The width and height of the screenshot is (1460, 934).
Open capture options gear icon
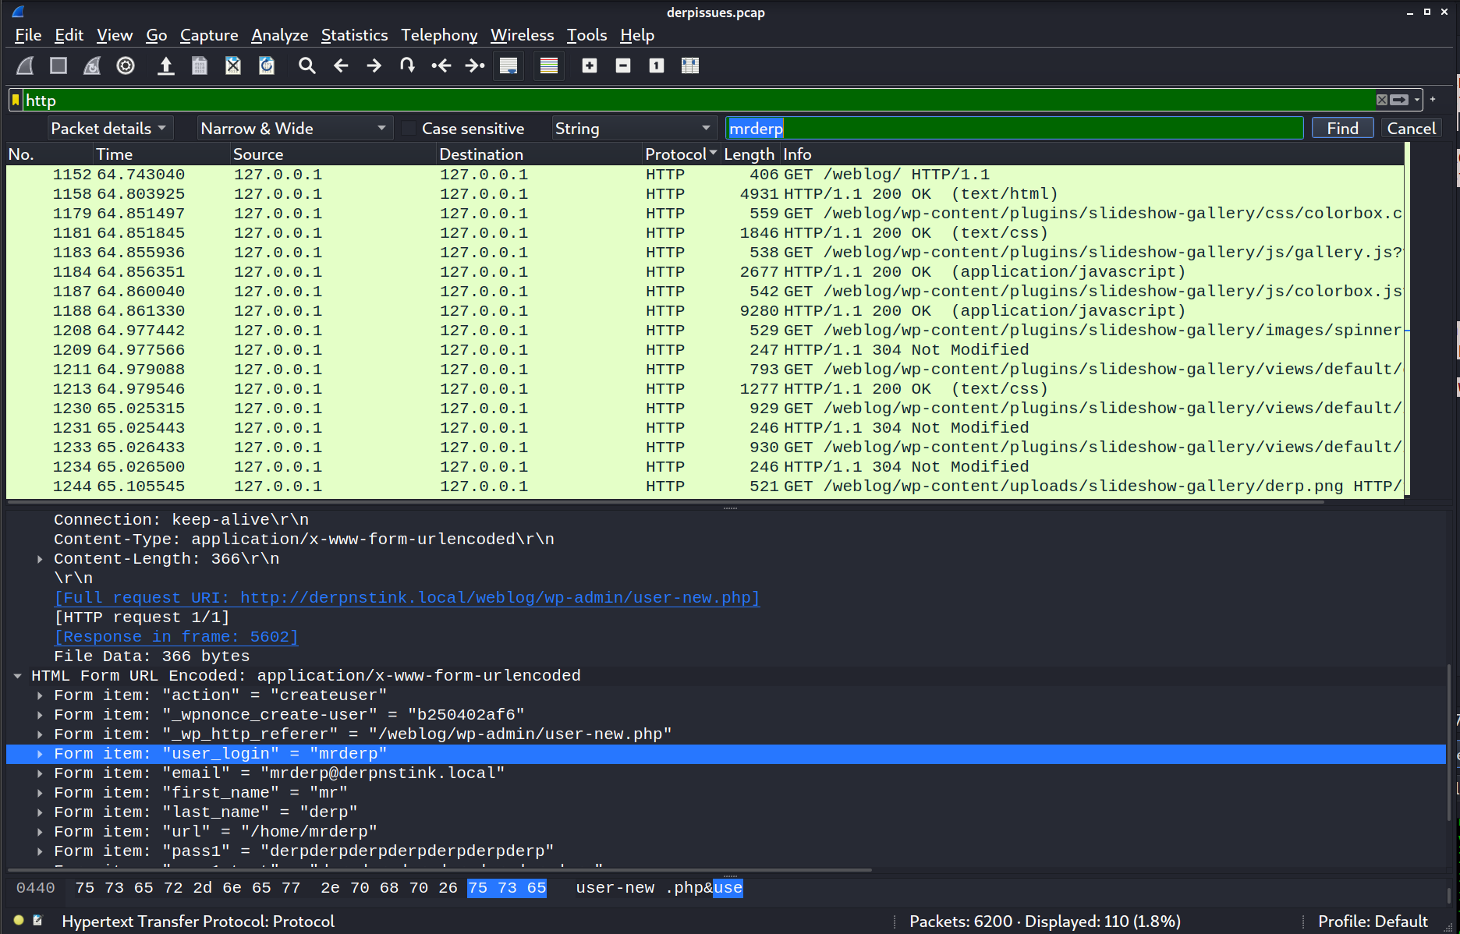point(126,66)
